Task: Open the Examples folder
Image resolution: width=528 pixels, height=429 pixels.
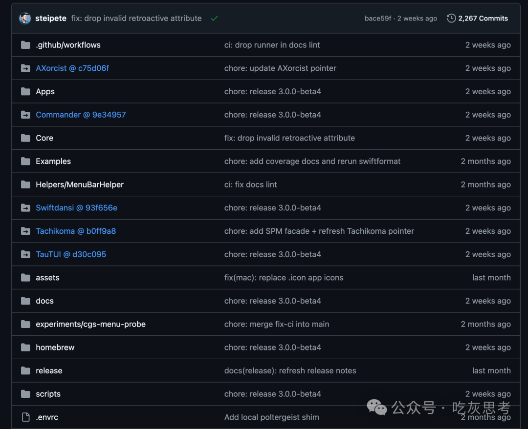Action: pos(53,162)
